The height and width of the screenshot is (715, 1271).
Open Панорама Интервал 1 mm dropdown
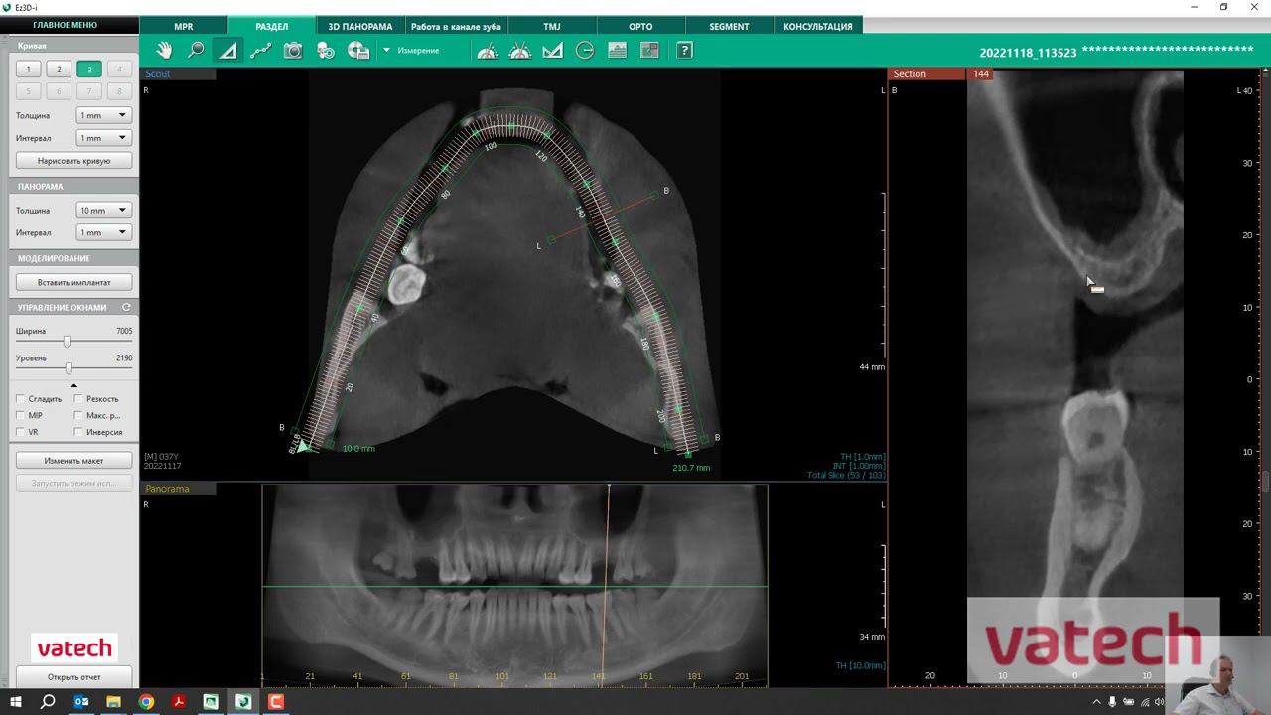click(x=104, y=232)
